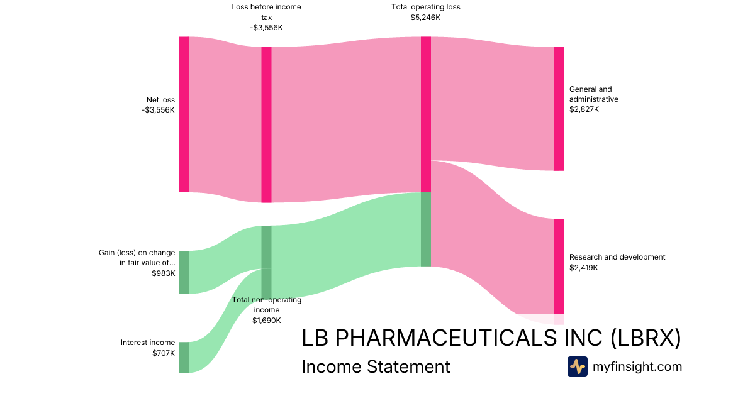Select the General and administrative node bar
The width and height of the screenshot is (755, 396).
559,108
